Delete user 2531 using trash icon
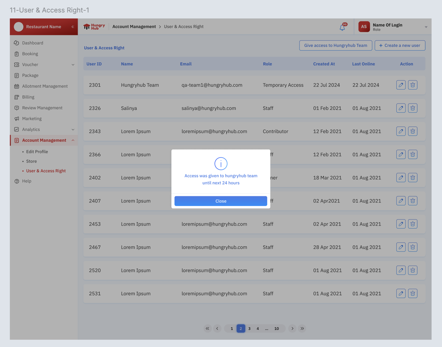 [x=412, y=293]
